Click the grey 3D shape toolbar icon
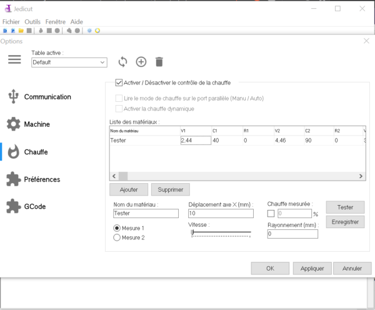 (69, 31)
